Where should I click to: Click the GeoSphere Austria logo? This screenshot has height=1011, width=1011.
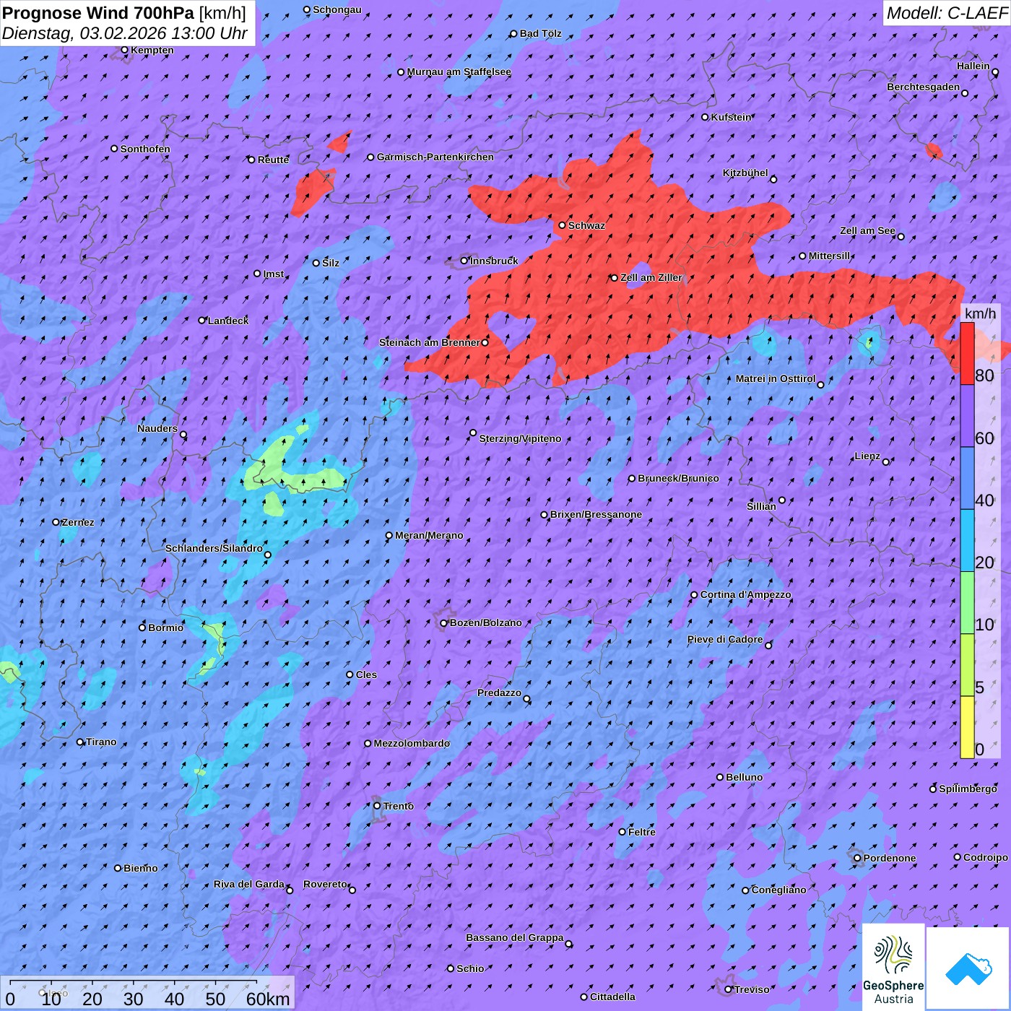893,967
